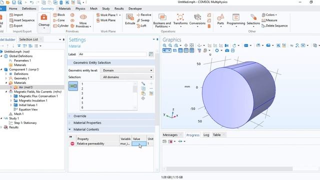Viewport: 320px width, 180px height.
Task: Insert a Block primitive
Action: (x=59, y=15)
